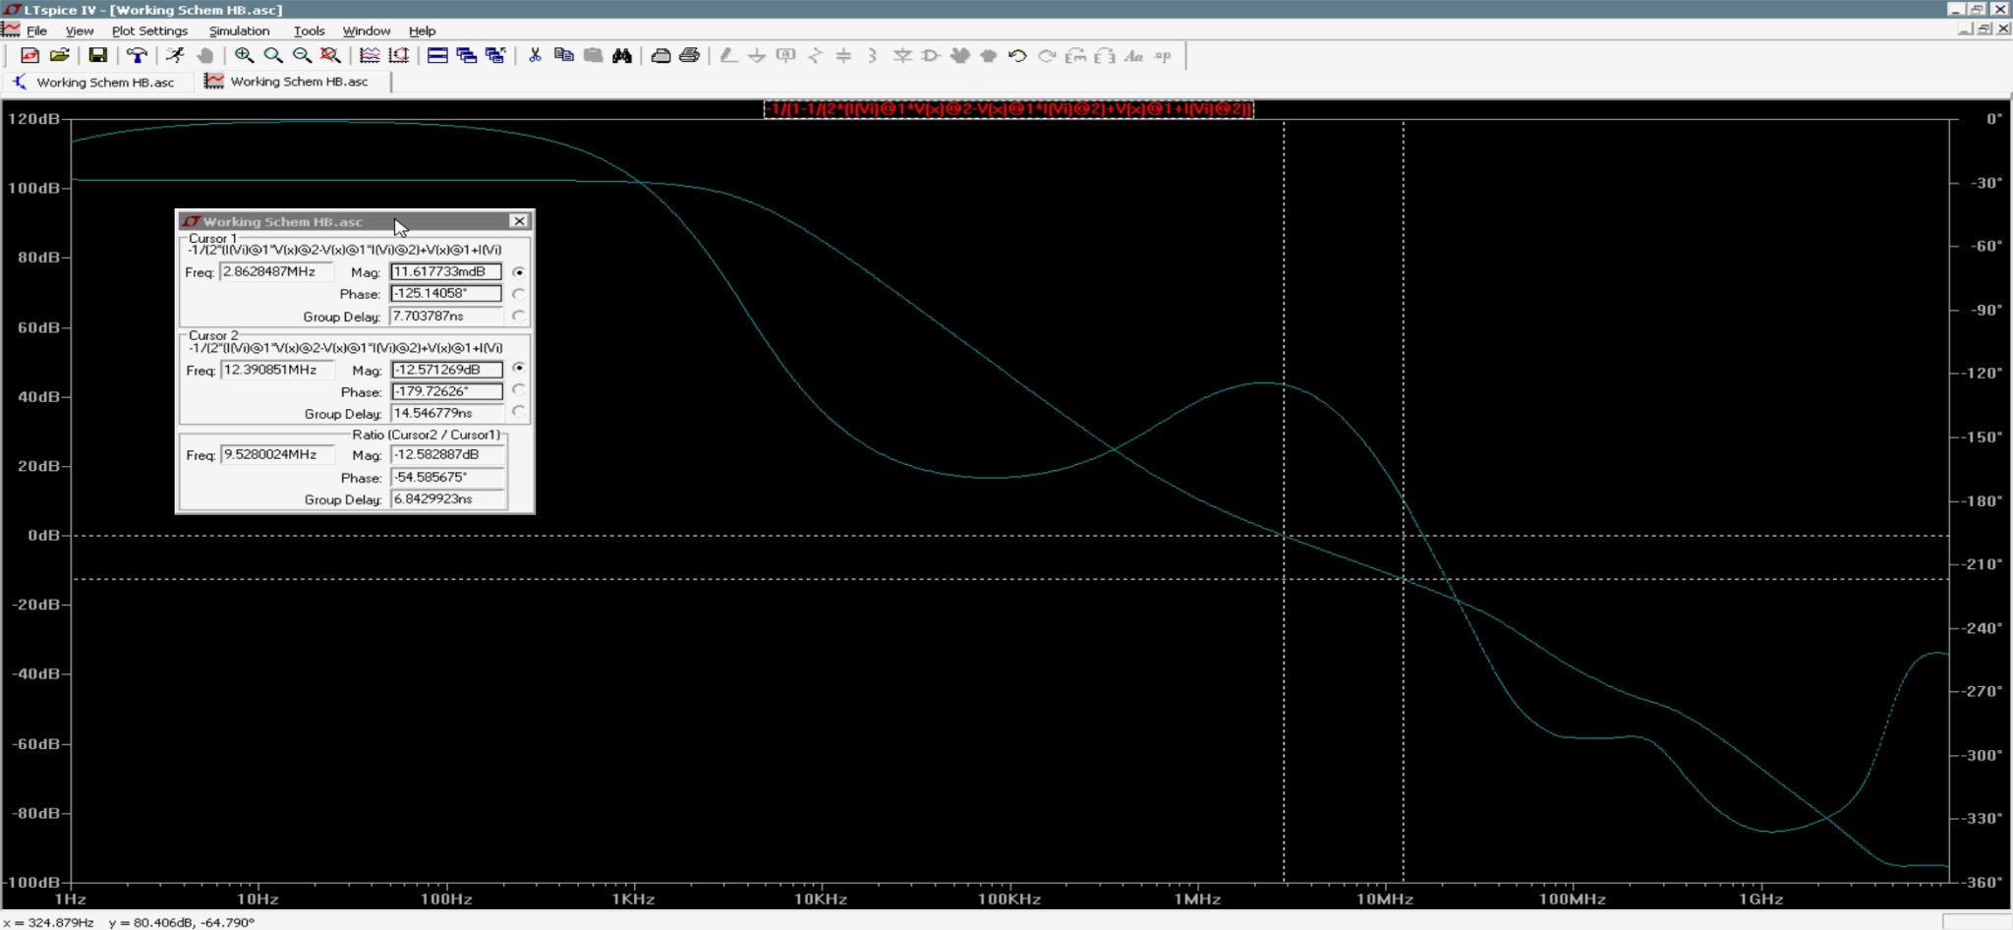Click the 1MHz label on the frequency axis
The image size is (2013, 930).
click(1197, 899)
